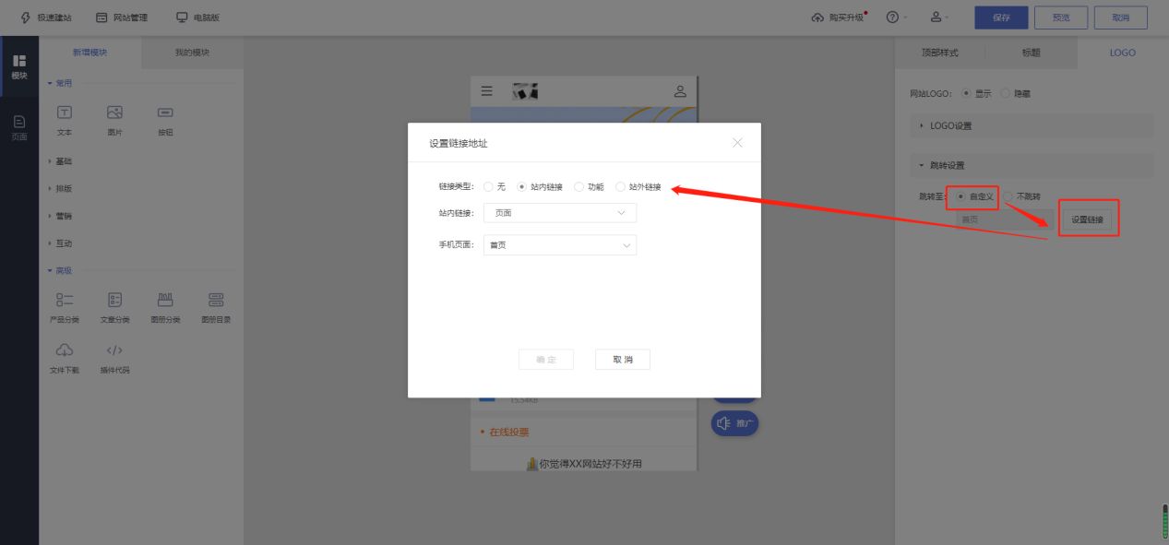Click the dialog 取消 button
The height and width of the screenshot is (545, 1169).
point(623,360)
